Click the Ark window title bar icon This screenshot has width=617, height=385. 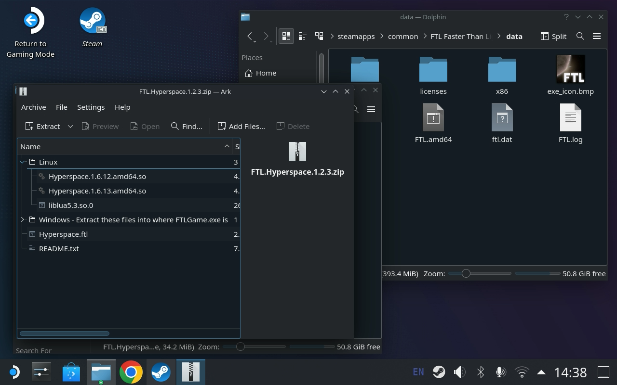[23, 91]
